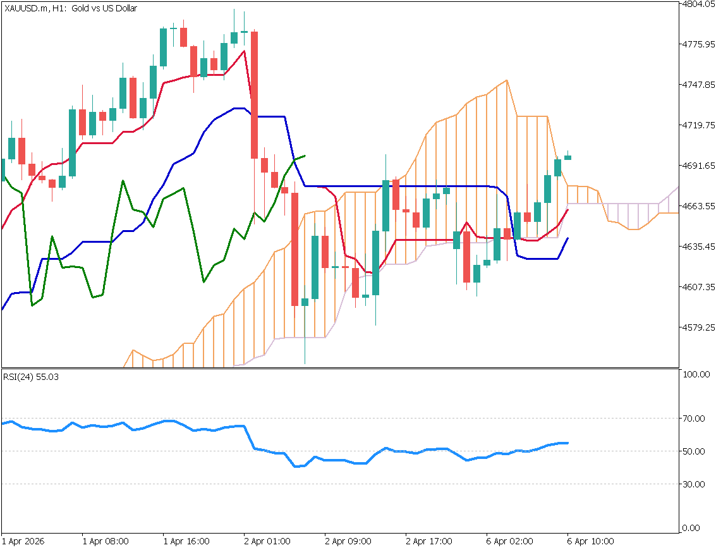
Task: Click the peak of the orange Ichimoku cloud
Action: 507,81
